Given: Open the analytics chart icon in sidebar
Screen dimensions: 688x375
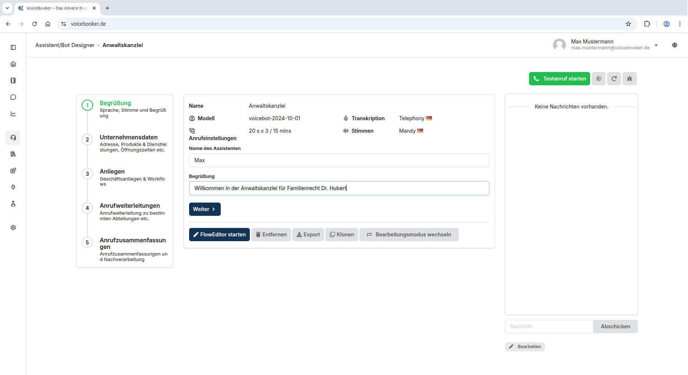Looking at the screenshot, I should (13, 113).
